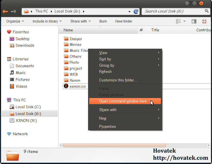Screen dimensions: 212x164
Task: Click the Burn toolbar button
Action: tap(103, 21)
